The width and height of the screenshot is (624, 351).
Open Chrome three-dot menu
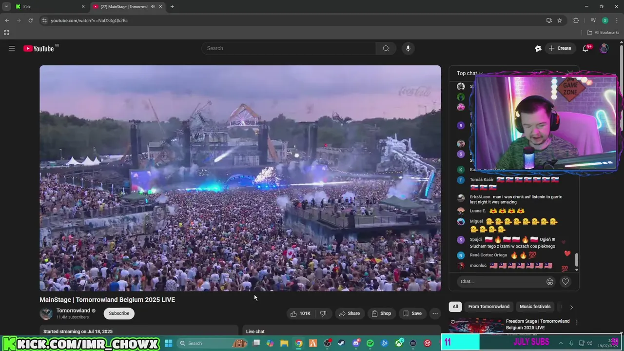[x=617, y=20]
